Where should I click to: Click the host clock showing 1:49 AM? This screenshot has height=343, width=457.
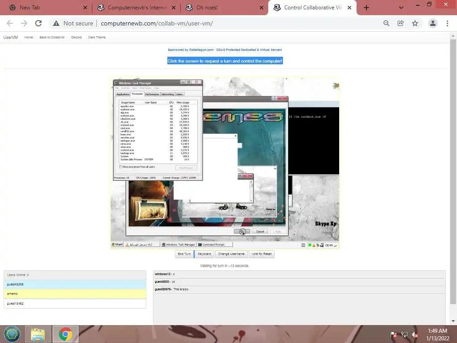[x=438, y=335]
